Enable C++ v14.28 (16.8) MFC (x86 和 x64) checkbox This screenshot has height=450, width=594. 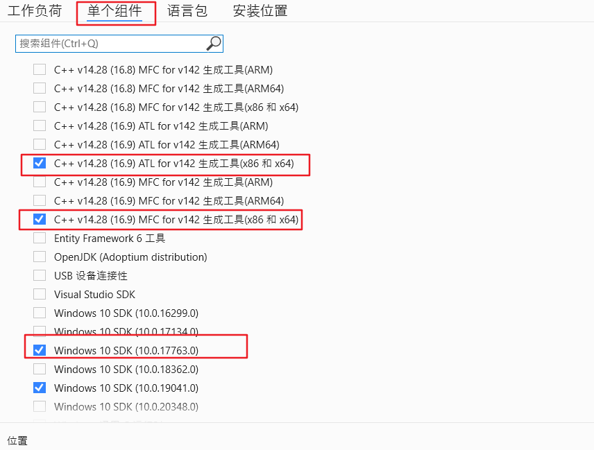40,107
